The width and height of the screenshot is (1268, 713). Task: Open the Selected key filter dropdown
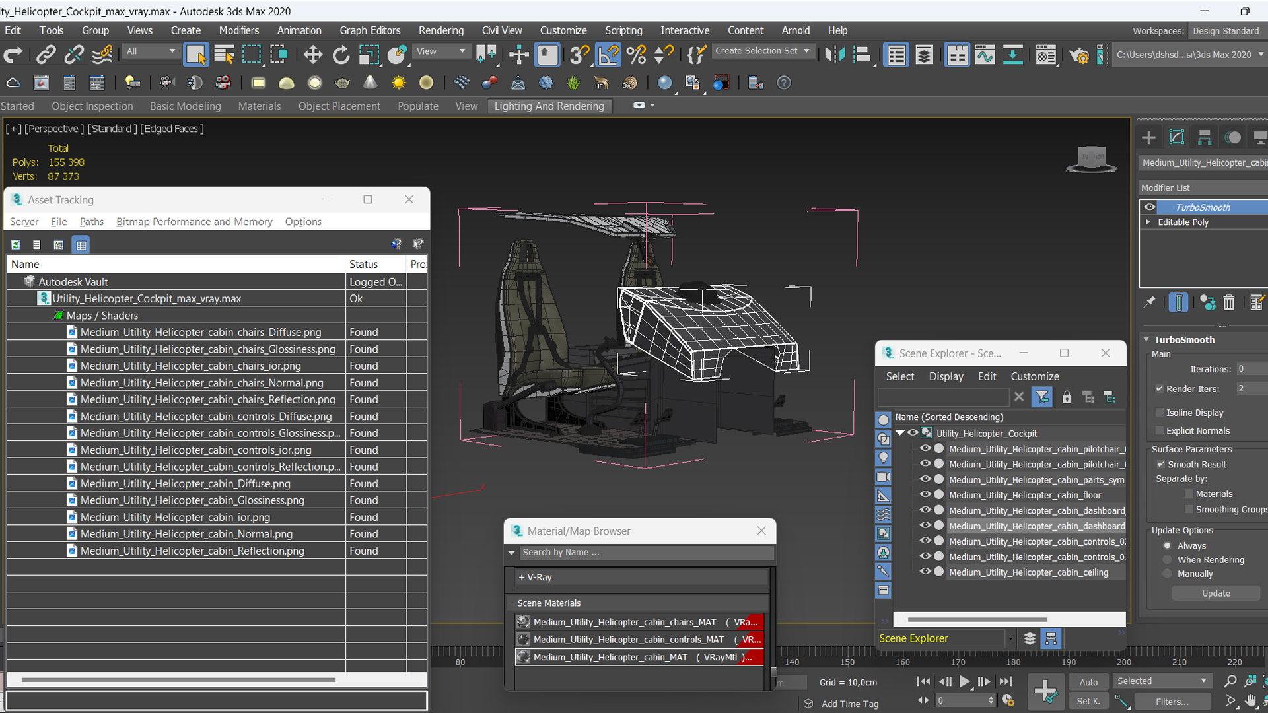pyautogui.click(x=1161, y=681)
